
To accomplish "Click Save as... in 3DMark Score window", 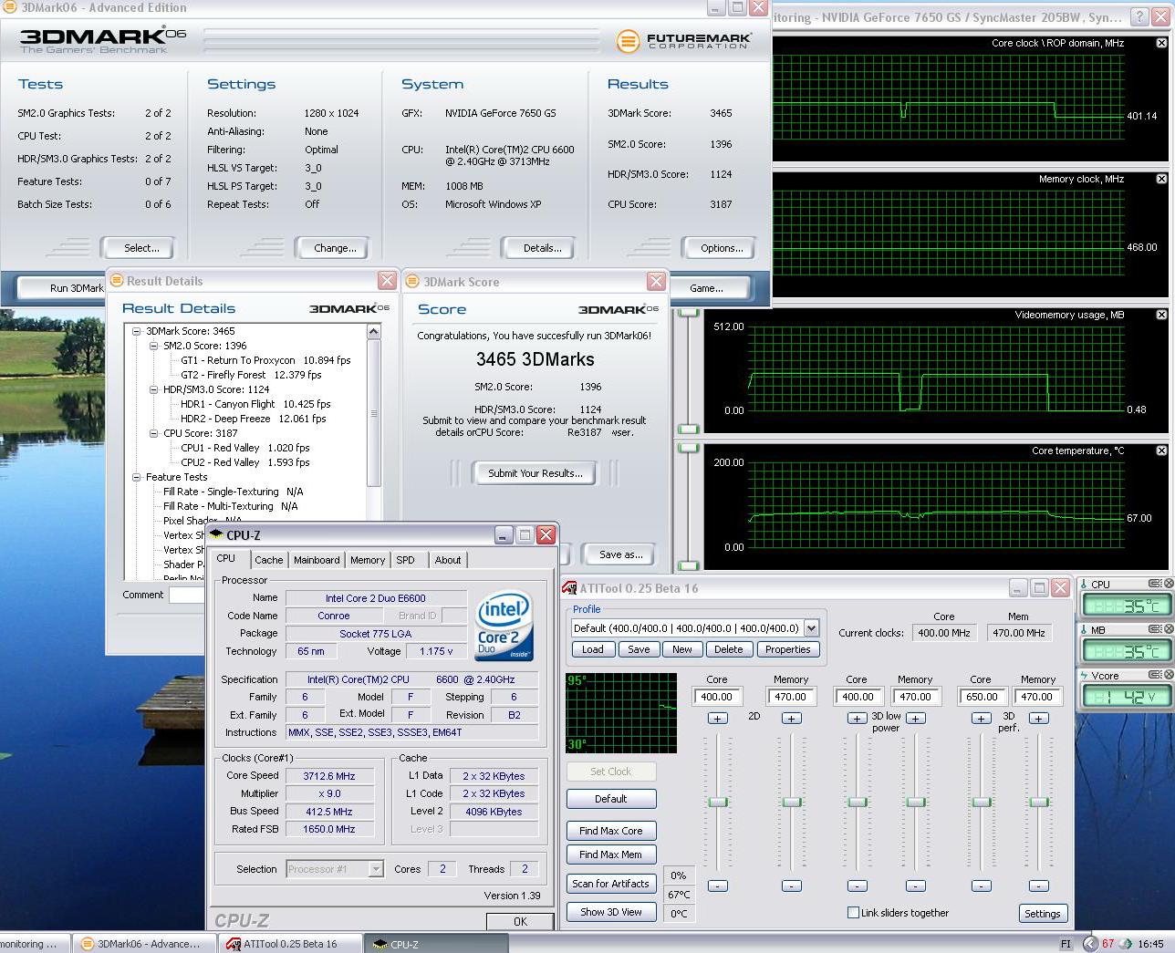I will [620, 554].
